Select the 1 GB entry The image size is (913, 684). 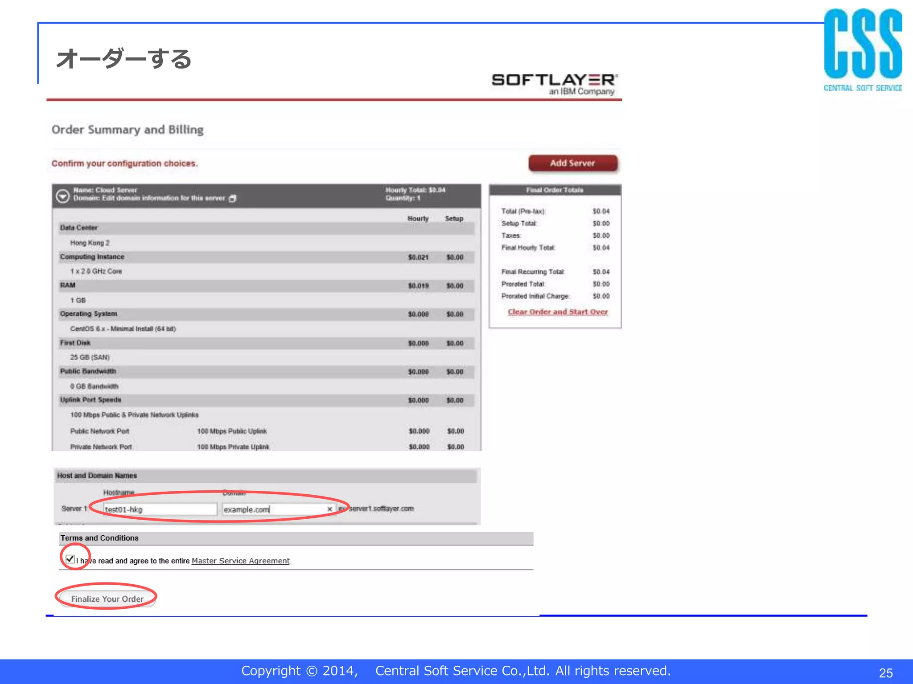(x=78, y=300)
